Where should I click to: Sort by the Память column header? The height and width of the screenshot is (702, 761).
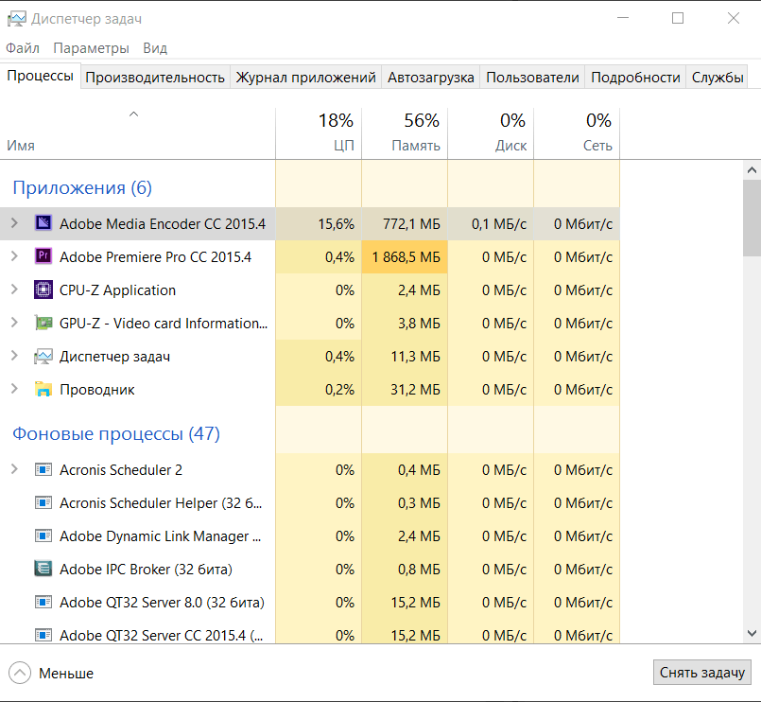click(405, 133)
